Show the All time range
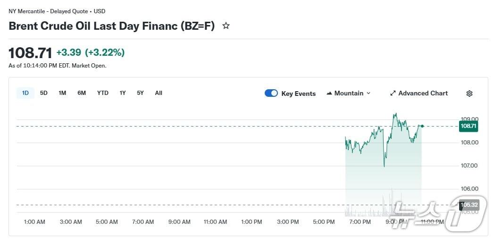Viewport: 494px width, 239px height. [159, 93]
